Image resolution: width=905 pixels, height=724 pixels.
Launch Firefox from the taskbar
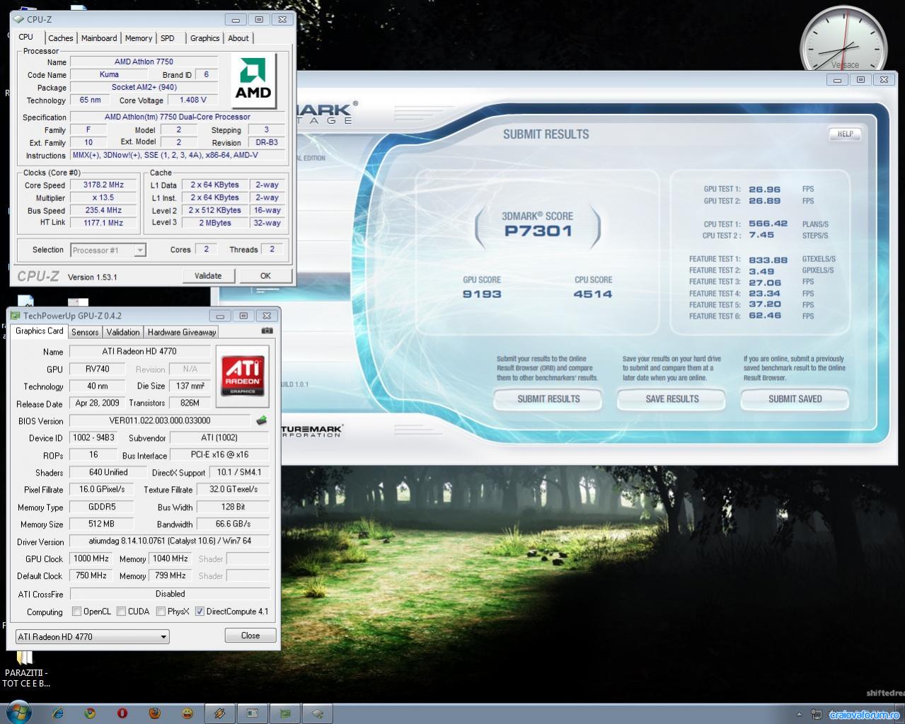point(154,713)
